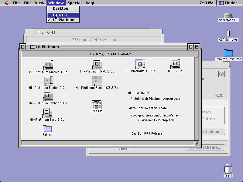Open the Special menu
Image resolution: width=243 pixels, height=182 pixels.
75,3
